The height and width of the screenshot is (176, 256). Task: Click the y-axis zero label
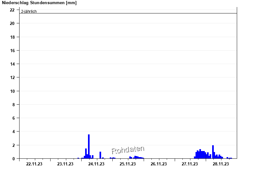(13, 158)
